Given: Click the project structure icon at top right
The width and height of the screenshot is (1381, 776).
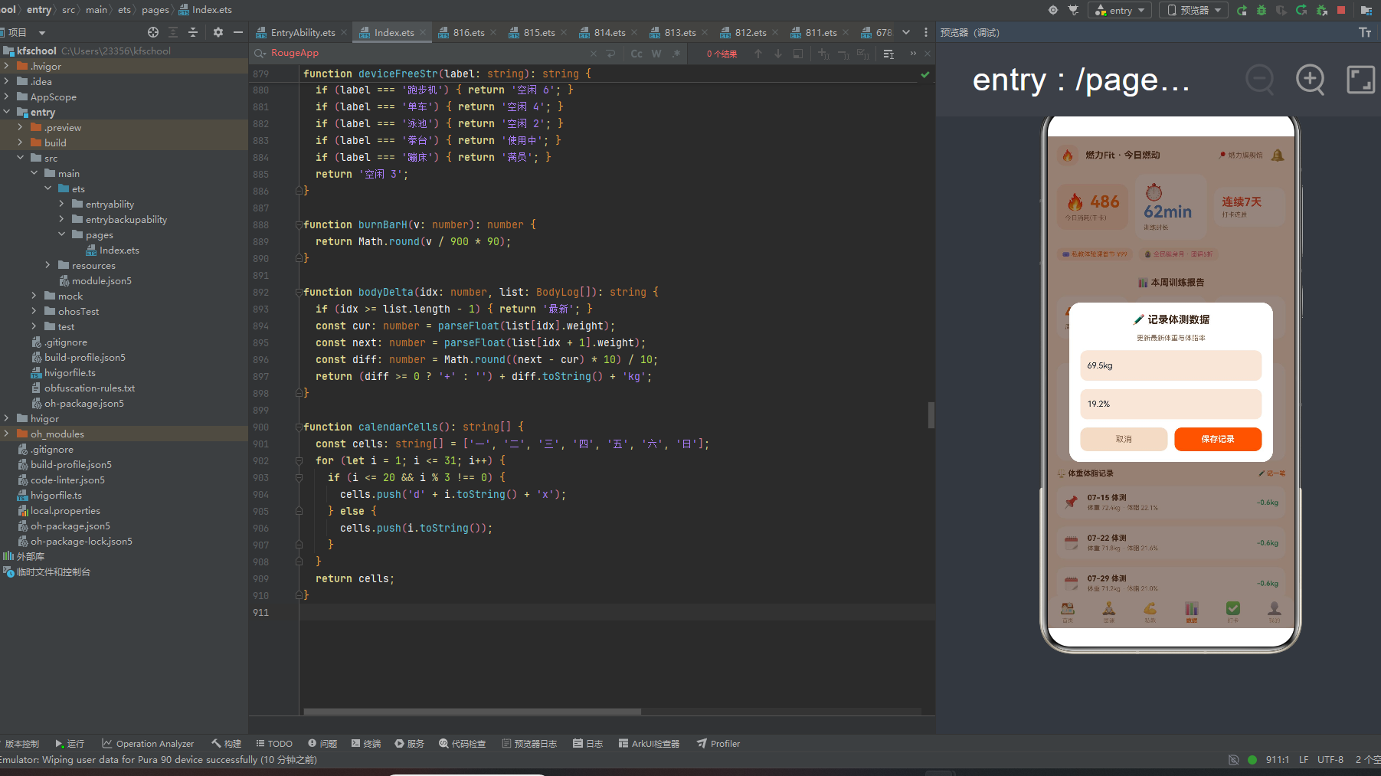Looking at the screenshot, I should [1366, 10].
